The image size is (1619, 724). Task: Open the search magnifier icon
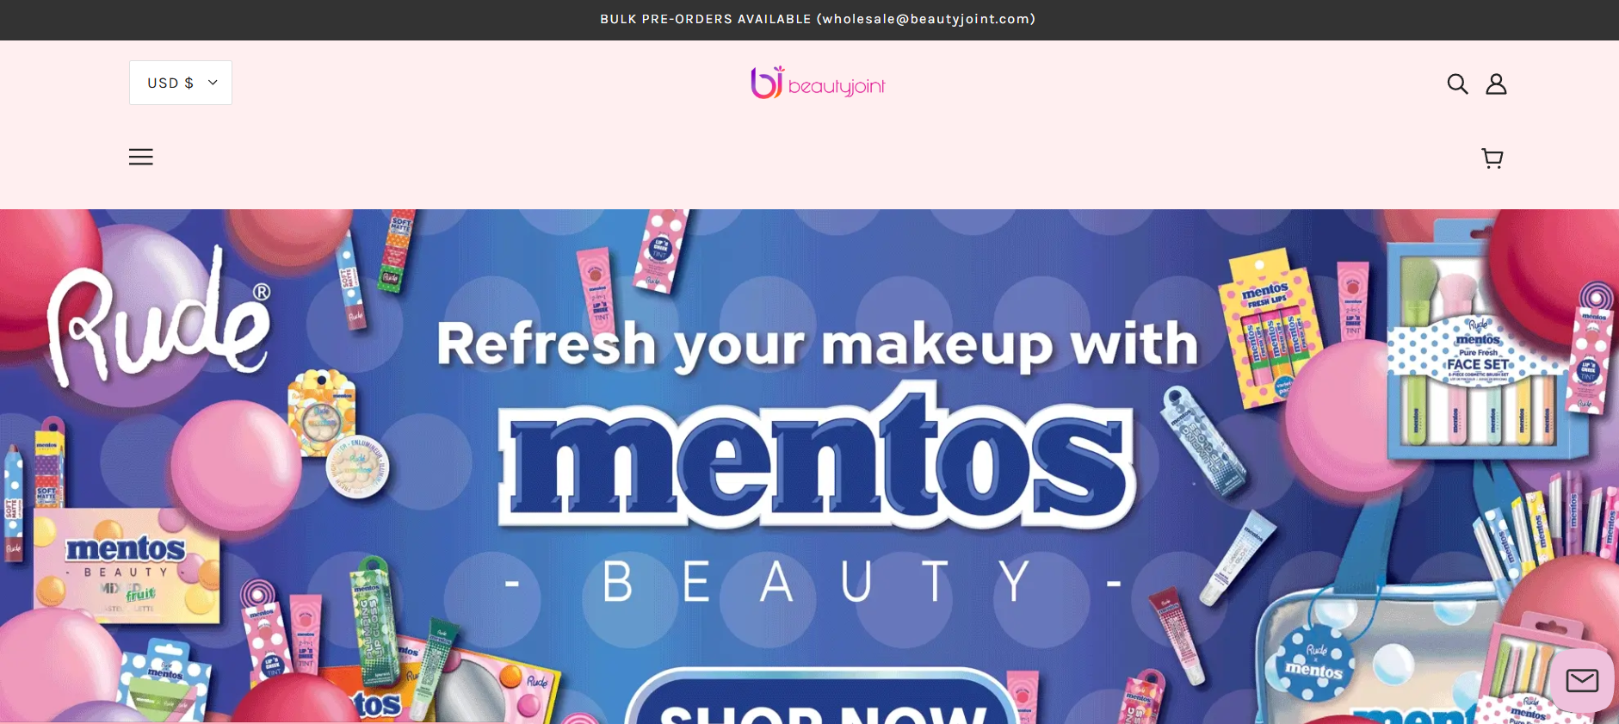pyautogui.click(x=1457, y=84)
